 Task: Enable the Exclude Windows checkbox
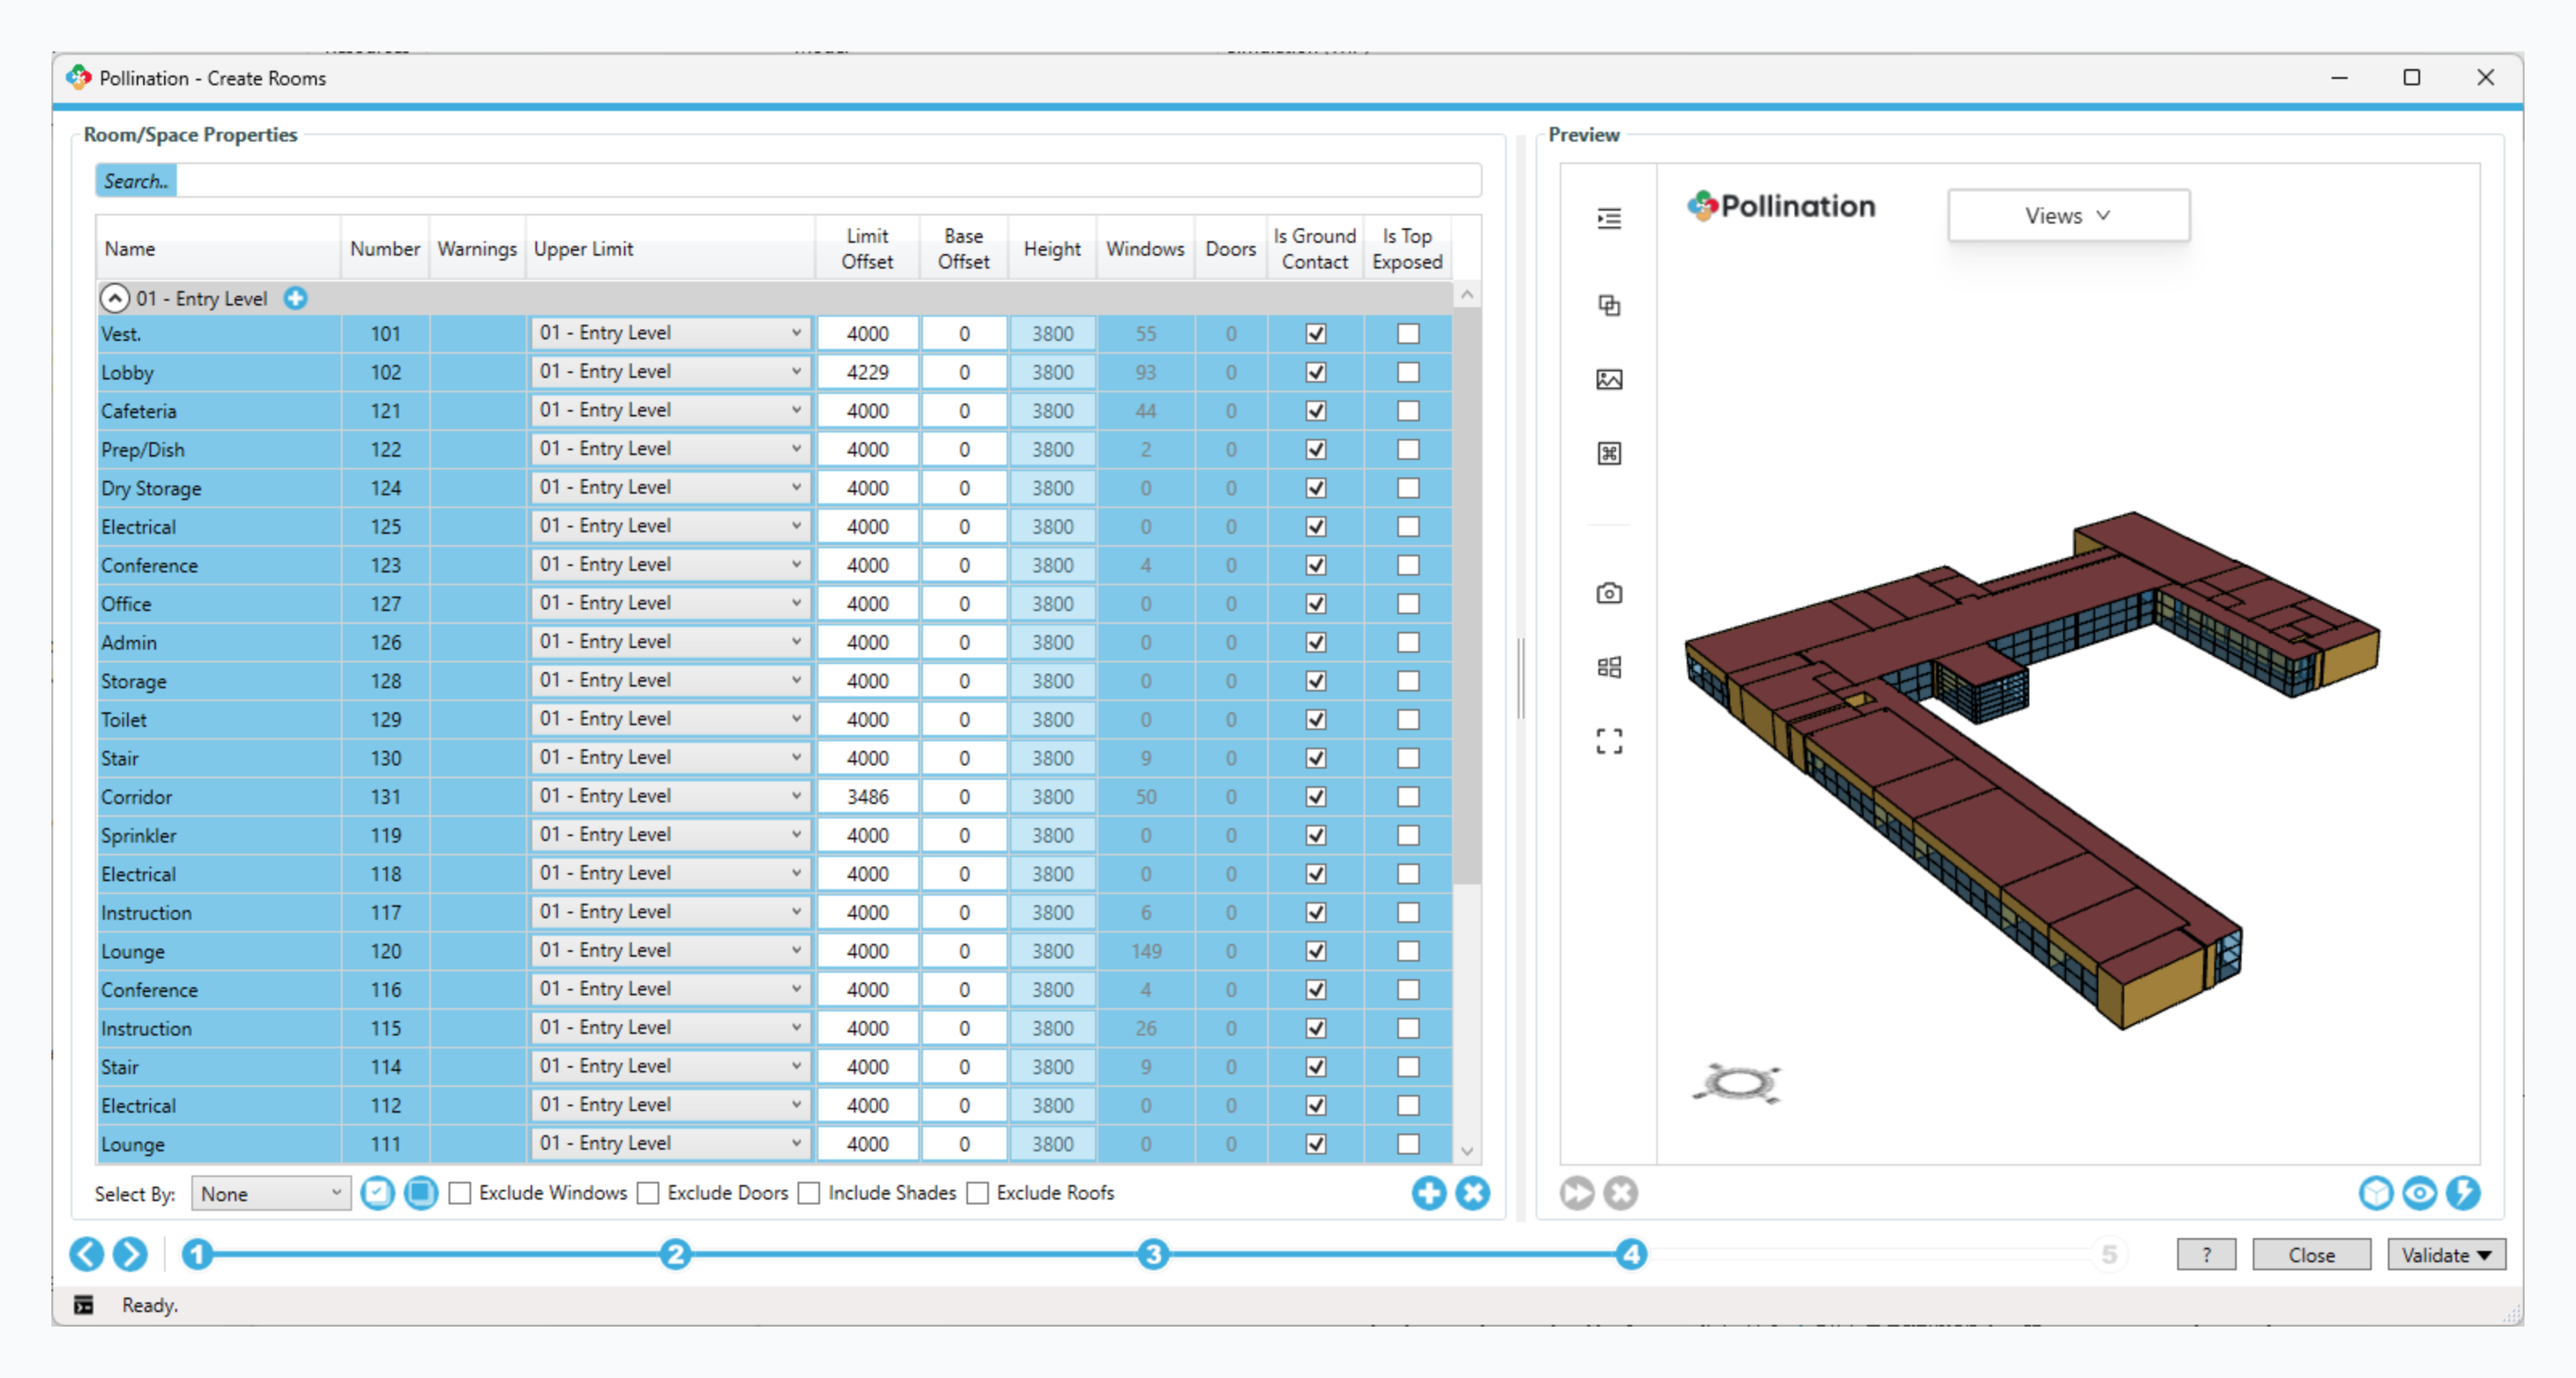coord(460,1193)
